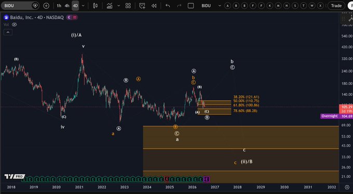
Task: Expand the layout dropdown chevron next to BIDU
Action: click(x=220, y=6)
